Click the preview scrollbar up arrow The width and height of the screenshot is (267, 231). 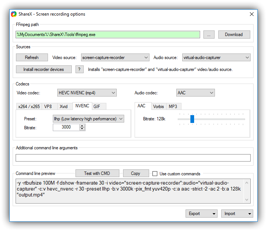click(x=247, y=183)
